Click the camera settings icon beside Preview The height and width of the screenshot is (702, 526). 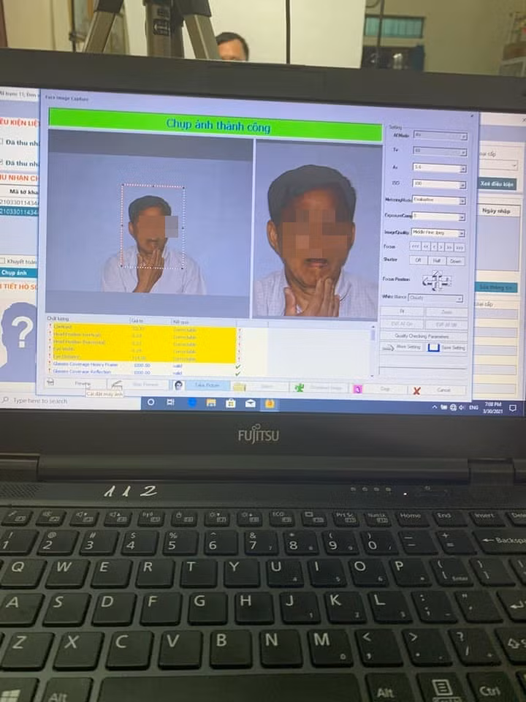click(50, 382)
